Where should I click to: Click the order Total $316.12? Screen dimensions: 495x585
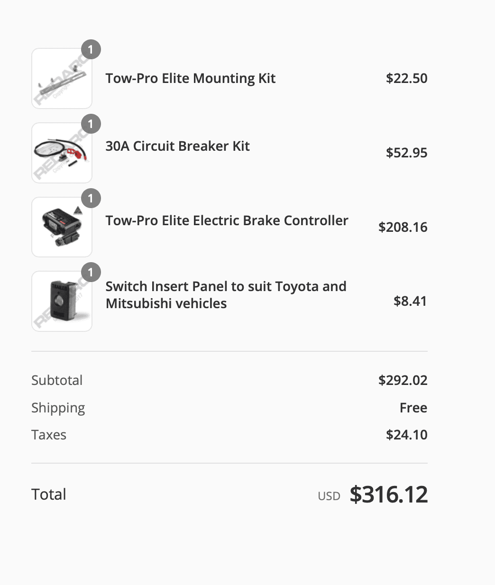coord(389,494)
